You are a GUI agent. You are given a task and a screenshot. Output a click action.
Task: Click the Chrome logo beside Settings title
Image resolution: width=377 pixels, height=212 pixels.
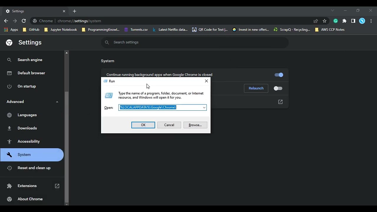coord(9,42)
